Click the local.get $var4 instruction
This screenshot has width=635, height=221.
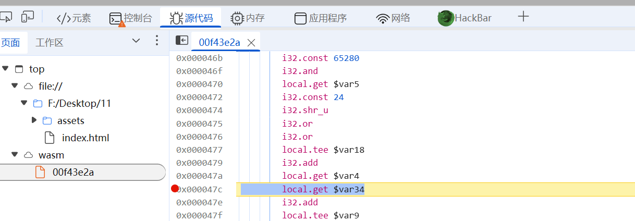click(321, 176)
